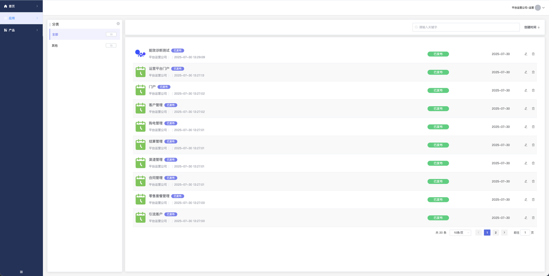Open category settings gear icon
Image resolution: width=549 pixels, height=276 pixels.
118,24
